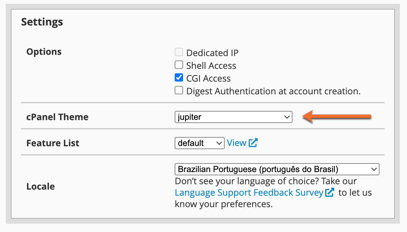This screenshot has height=232, width=407.
Task: Uncheck the CGI Access checkbox
Action: pyautogui.click(x=179, y=78)
